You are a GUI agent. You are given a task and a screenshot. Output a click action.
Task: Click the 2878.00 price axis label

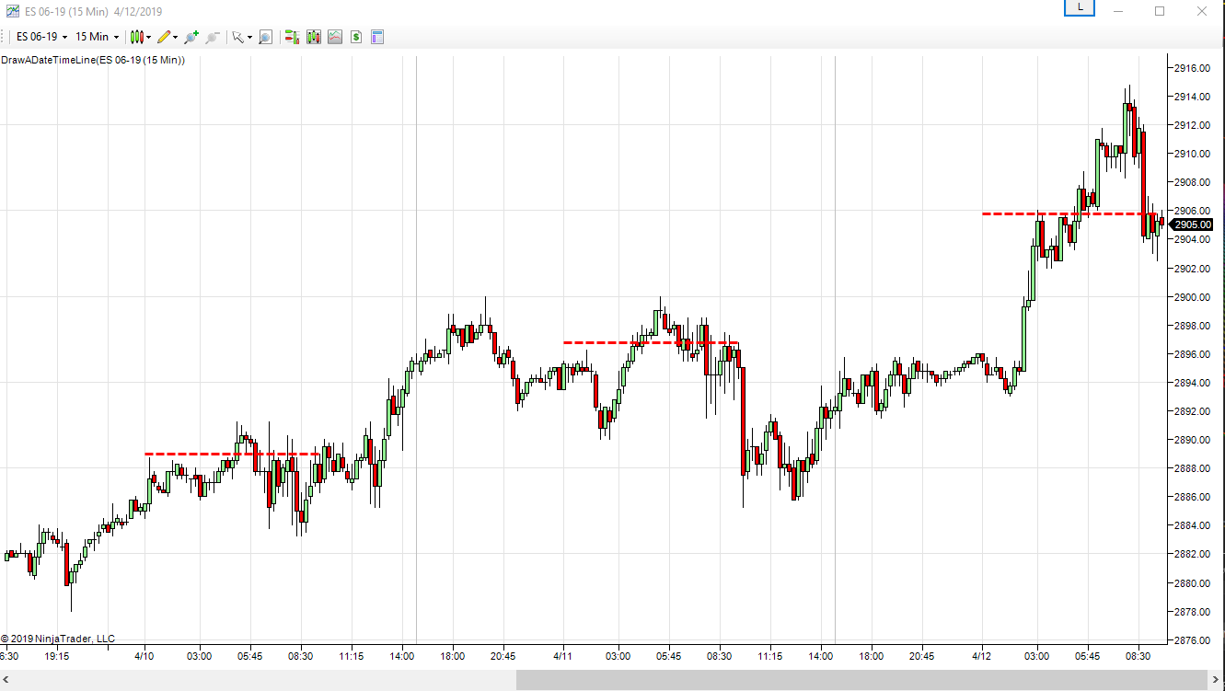pyautogui.click(x=1193, y=612)
